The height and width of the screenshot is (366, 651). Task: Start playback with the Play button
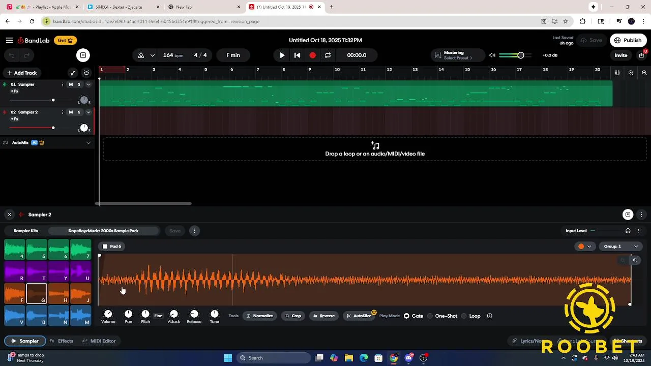coord(282,55)
